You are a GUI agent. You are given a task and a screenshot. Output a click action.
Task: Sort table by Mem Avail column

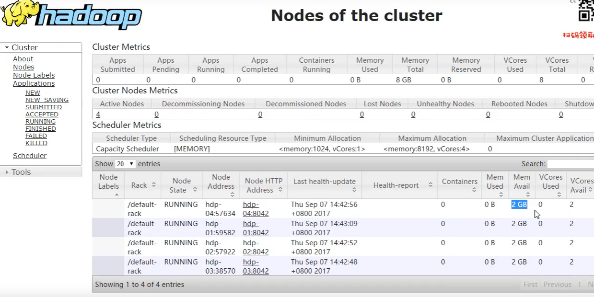tap(522, 185)
